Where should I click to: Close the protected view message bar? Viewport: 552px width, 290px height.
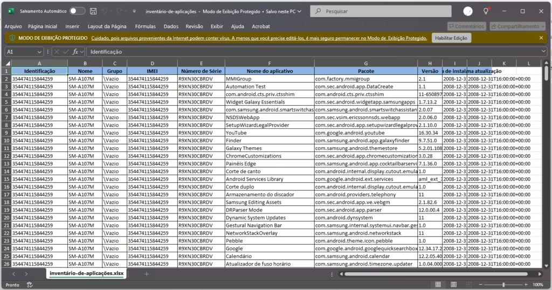point(541,38)
